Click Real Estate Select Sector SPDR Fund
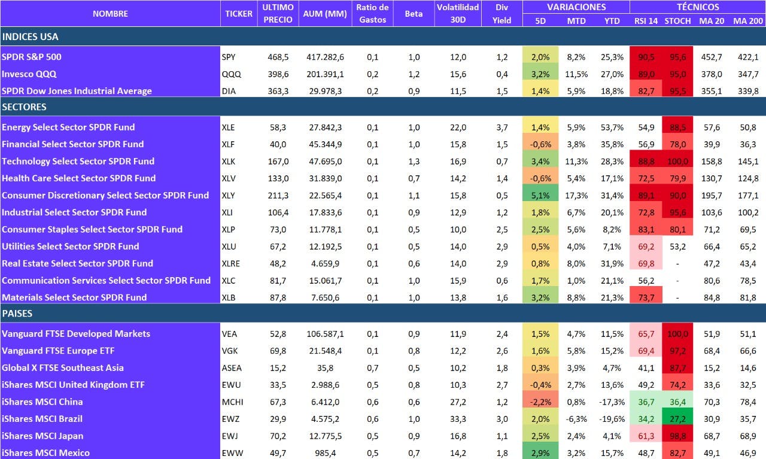766x459 pixels. pyautogui.click(x=110, y=263)
